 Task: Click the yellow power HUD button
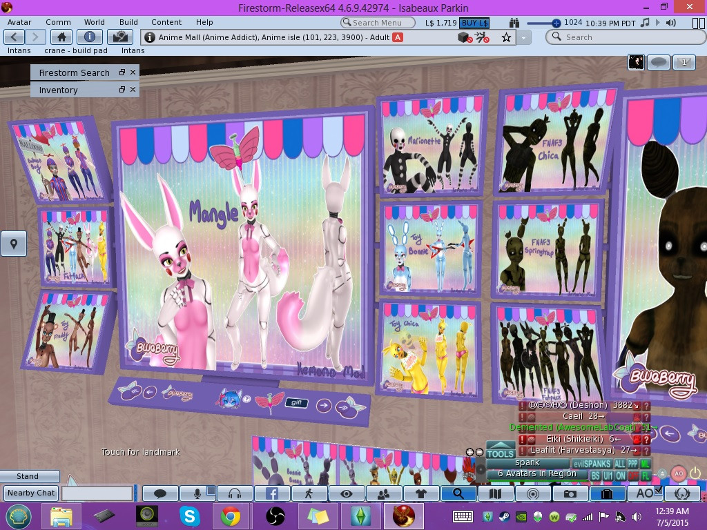(x=695, y=472)
